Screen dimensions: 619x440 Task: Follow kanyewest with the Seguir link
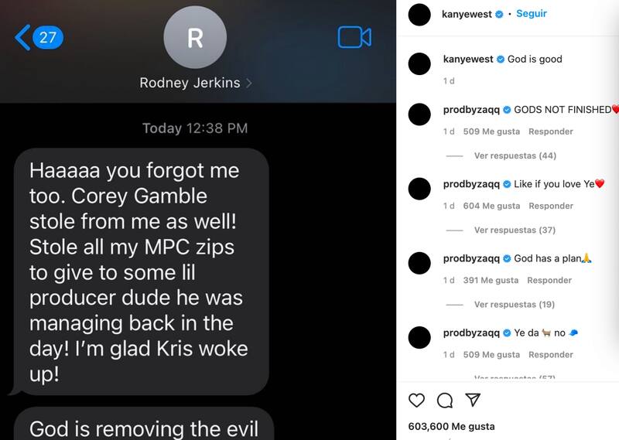click(x=532, y=13)
